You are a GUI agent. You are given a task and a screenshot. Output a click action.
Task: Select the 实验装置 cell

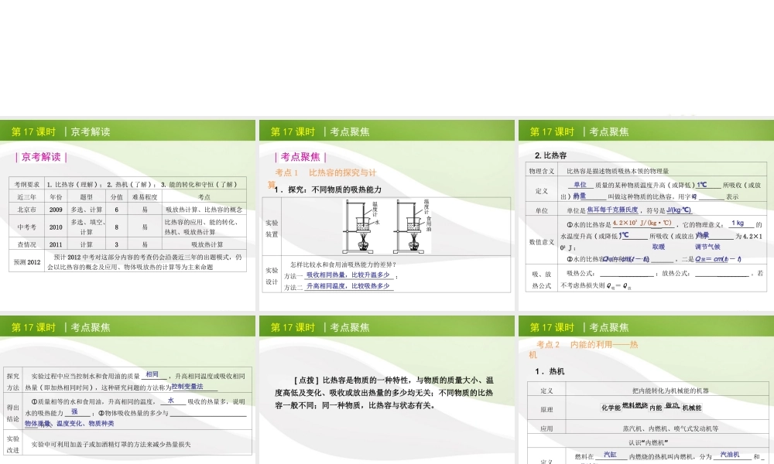pyautogui.click(x=272, y=228)
